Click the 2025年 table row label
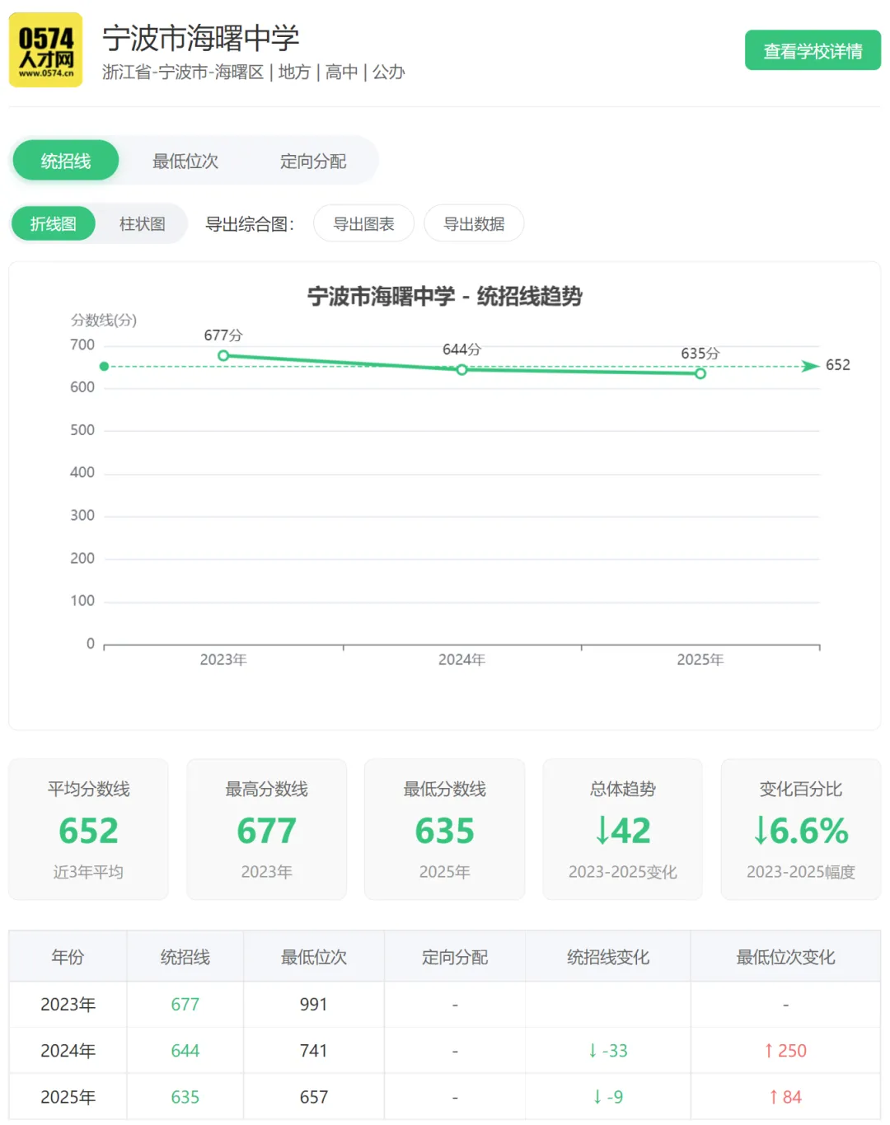Screen dimensions: 890x1125 coord(68,1097)
